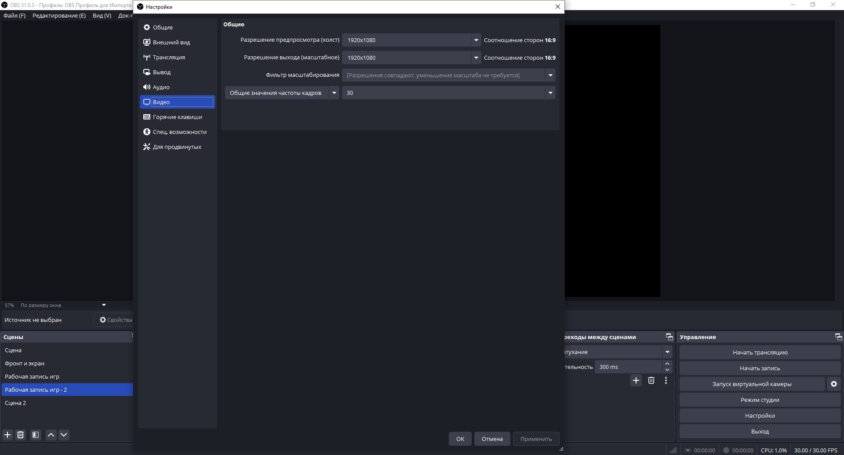Select the Фронт и экран scene
This screenshot has width=844, height=455.
click(67, 363)
